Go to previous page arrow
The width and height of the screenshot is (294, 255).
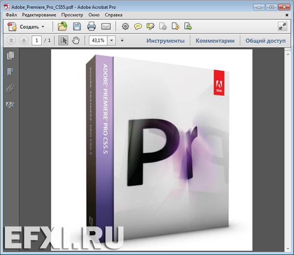(11, 40)
